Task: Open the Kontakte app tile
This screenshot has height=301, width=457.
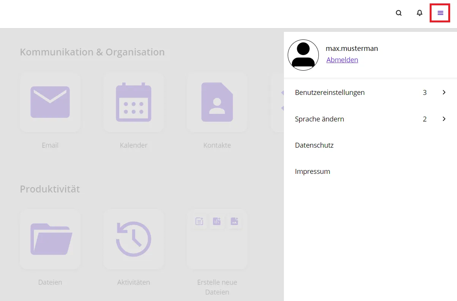Action: coord(217,102)
